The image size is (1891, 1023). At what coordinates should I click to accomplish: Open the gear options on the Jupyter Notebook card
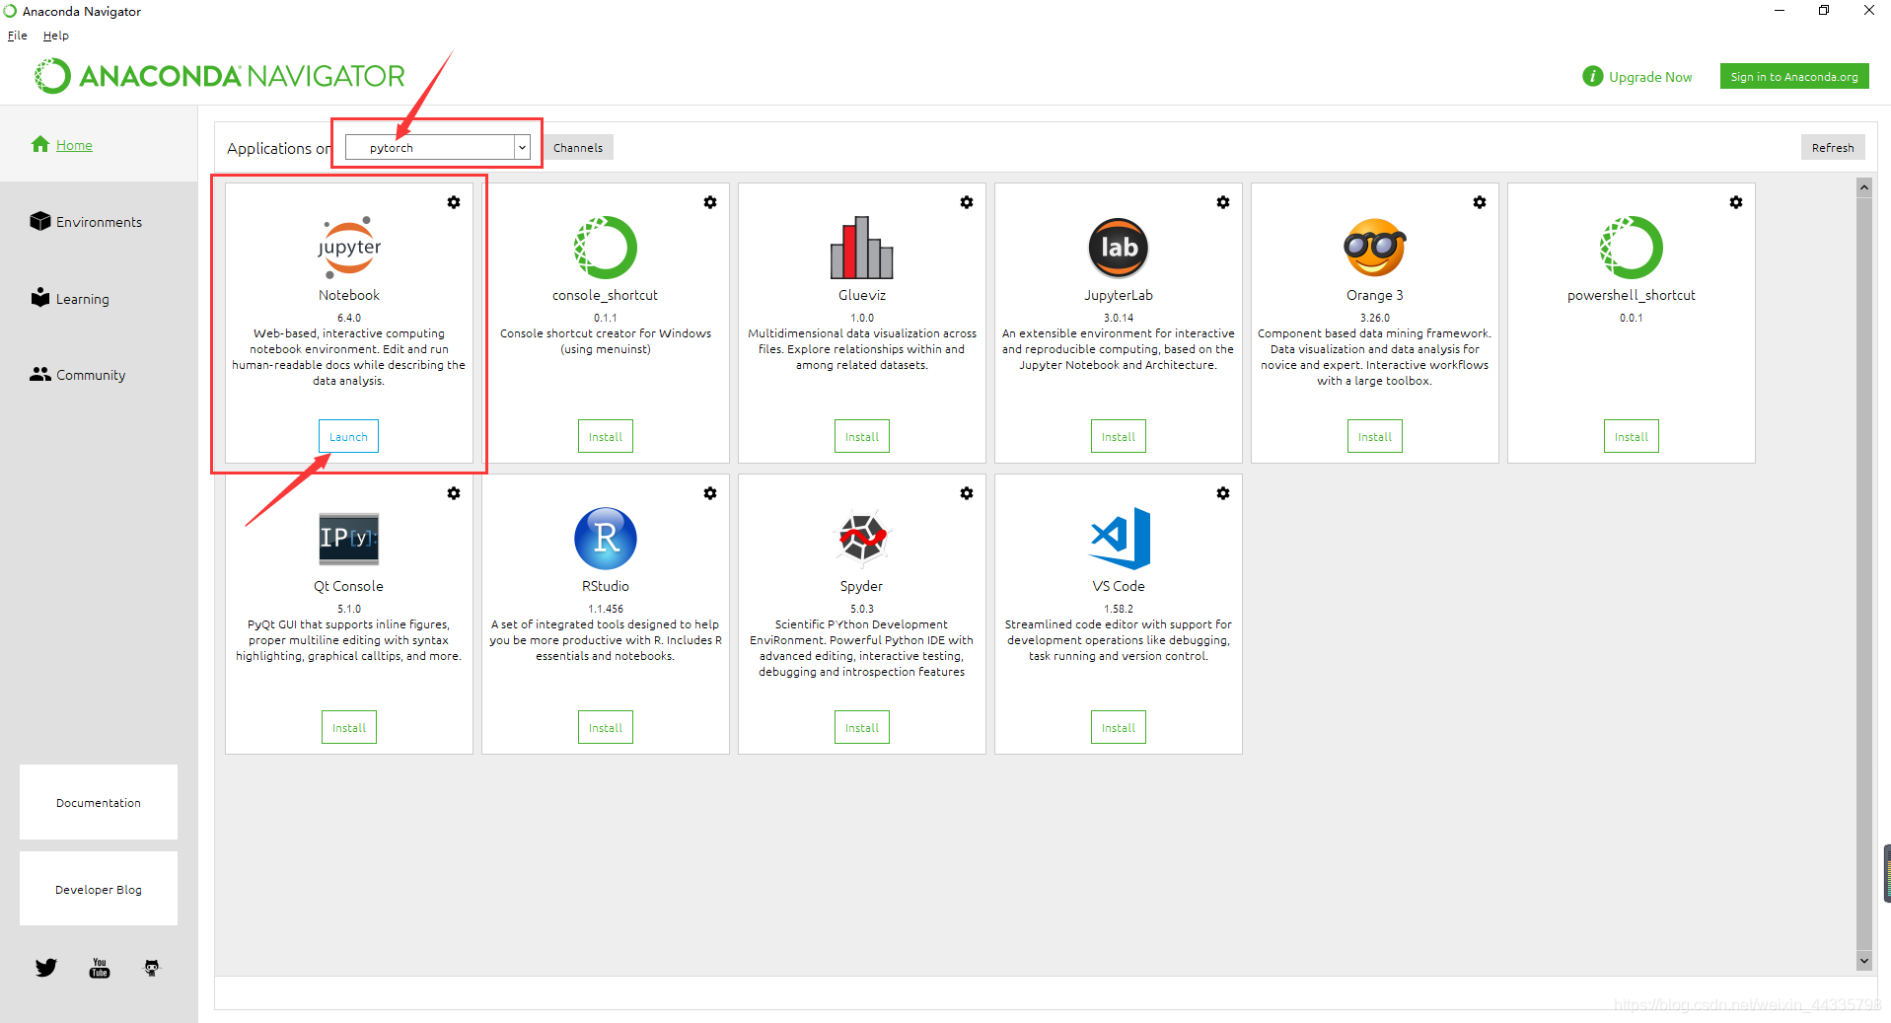[454, 202]
